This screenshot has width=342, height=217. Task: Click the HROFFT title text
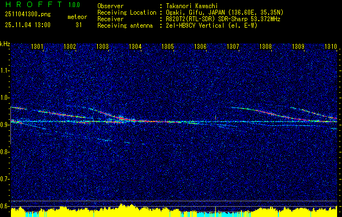click(33, 4)
